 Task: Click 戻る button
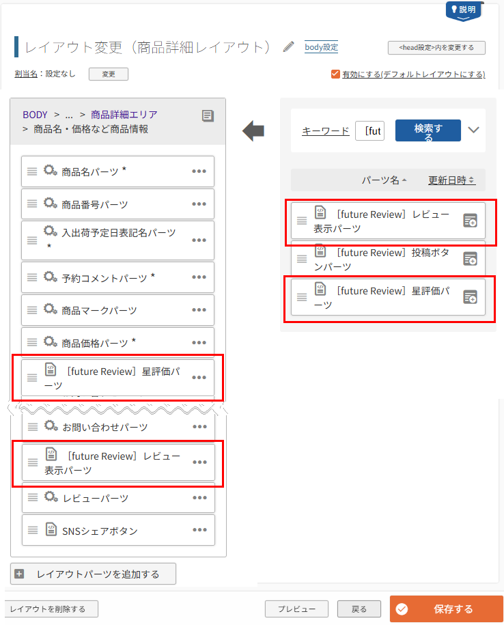[x=359, y=609]
